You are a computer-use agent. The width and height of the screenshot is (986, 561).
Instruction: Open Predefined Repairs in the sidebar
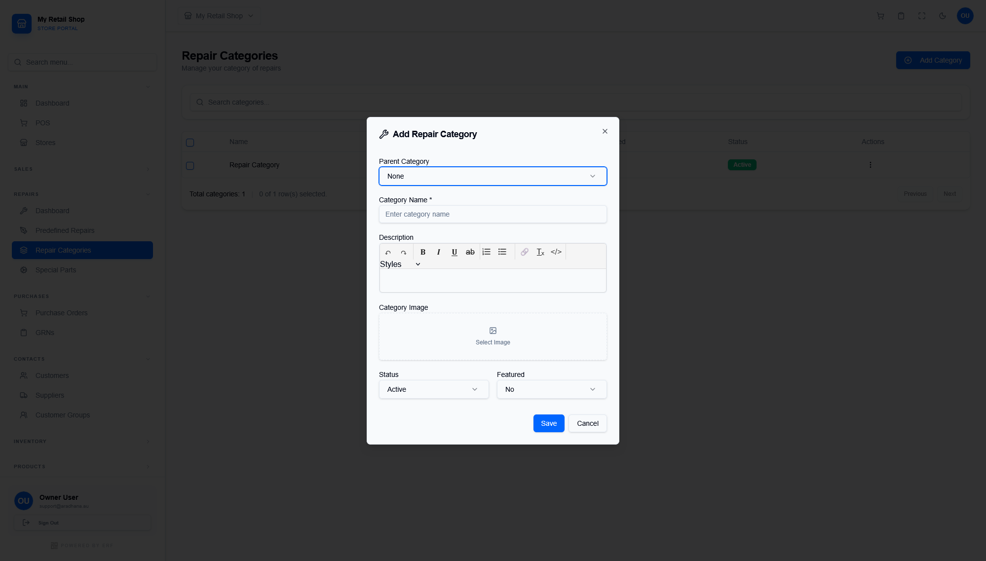[82, 230]
